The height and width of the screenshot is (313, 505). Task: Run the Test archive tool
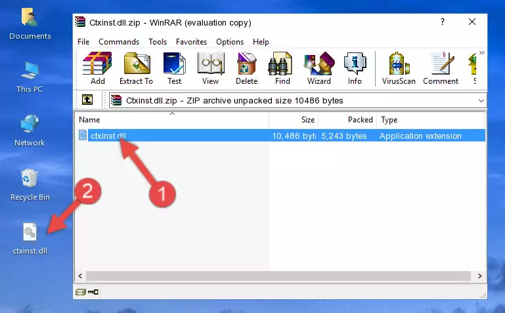pyautogui.click(x=174, y=68)
